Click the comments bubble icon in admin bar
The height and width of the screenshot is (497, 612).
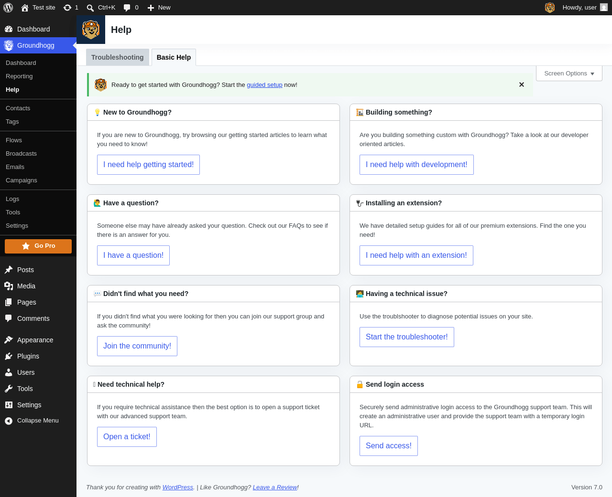127,8
